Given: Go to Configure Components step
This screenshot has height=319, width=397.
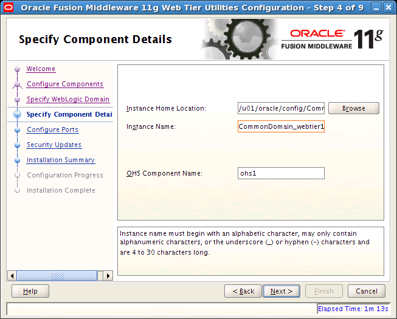Looking at the screenshot, I should pos(65,84).
